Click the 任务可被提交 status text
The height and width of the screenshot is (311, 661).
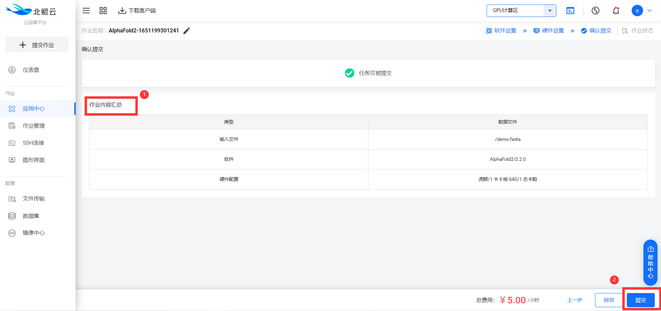click(375, 73)
